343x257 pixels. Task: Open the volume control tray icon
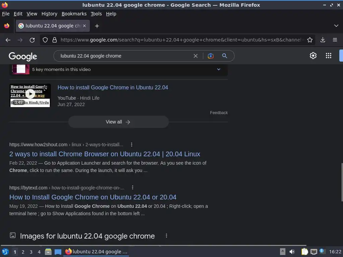[292, 252]
